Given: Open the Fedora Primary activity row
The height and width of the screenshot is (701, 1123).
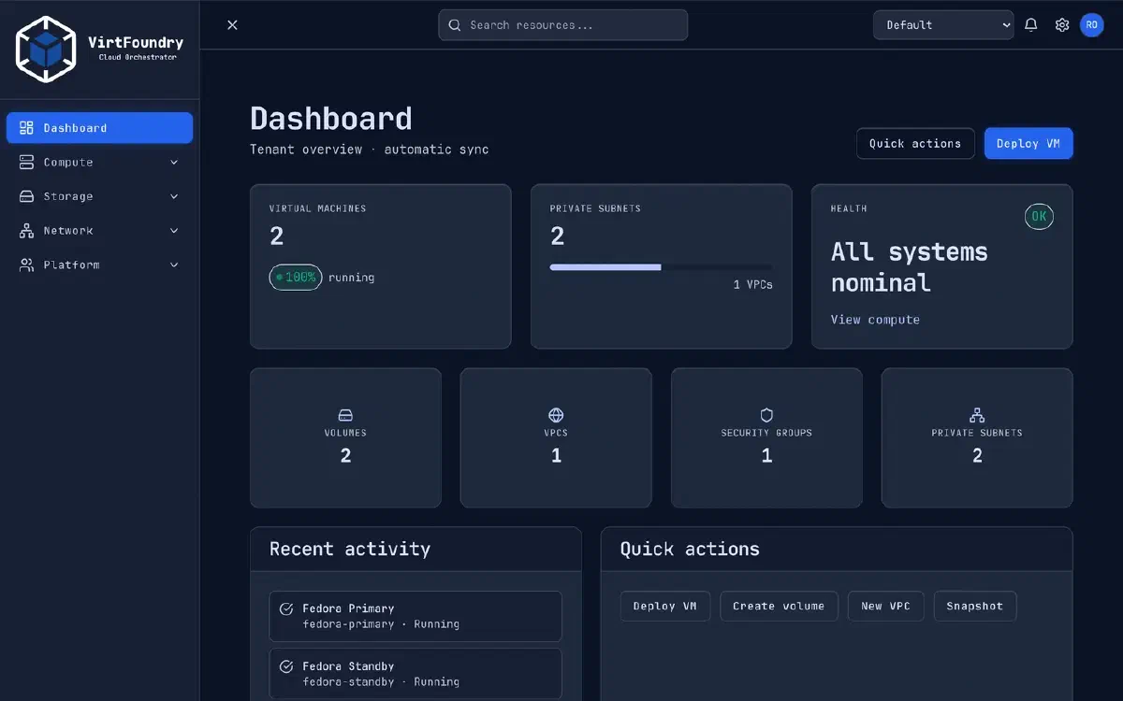Looking at the screenshot, I should point(416,617).
